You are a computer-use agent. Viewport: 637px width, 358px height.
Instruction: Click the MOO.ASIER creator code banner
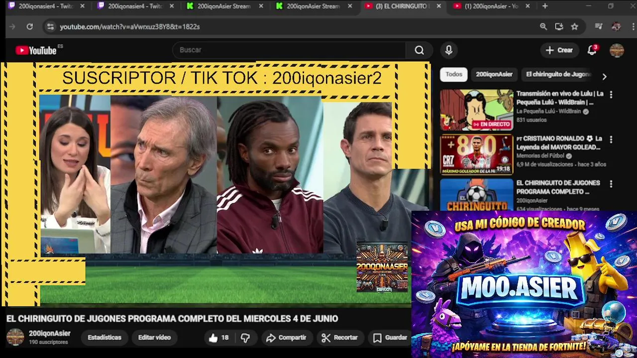pyautogui.click(x=524, y=284)
